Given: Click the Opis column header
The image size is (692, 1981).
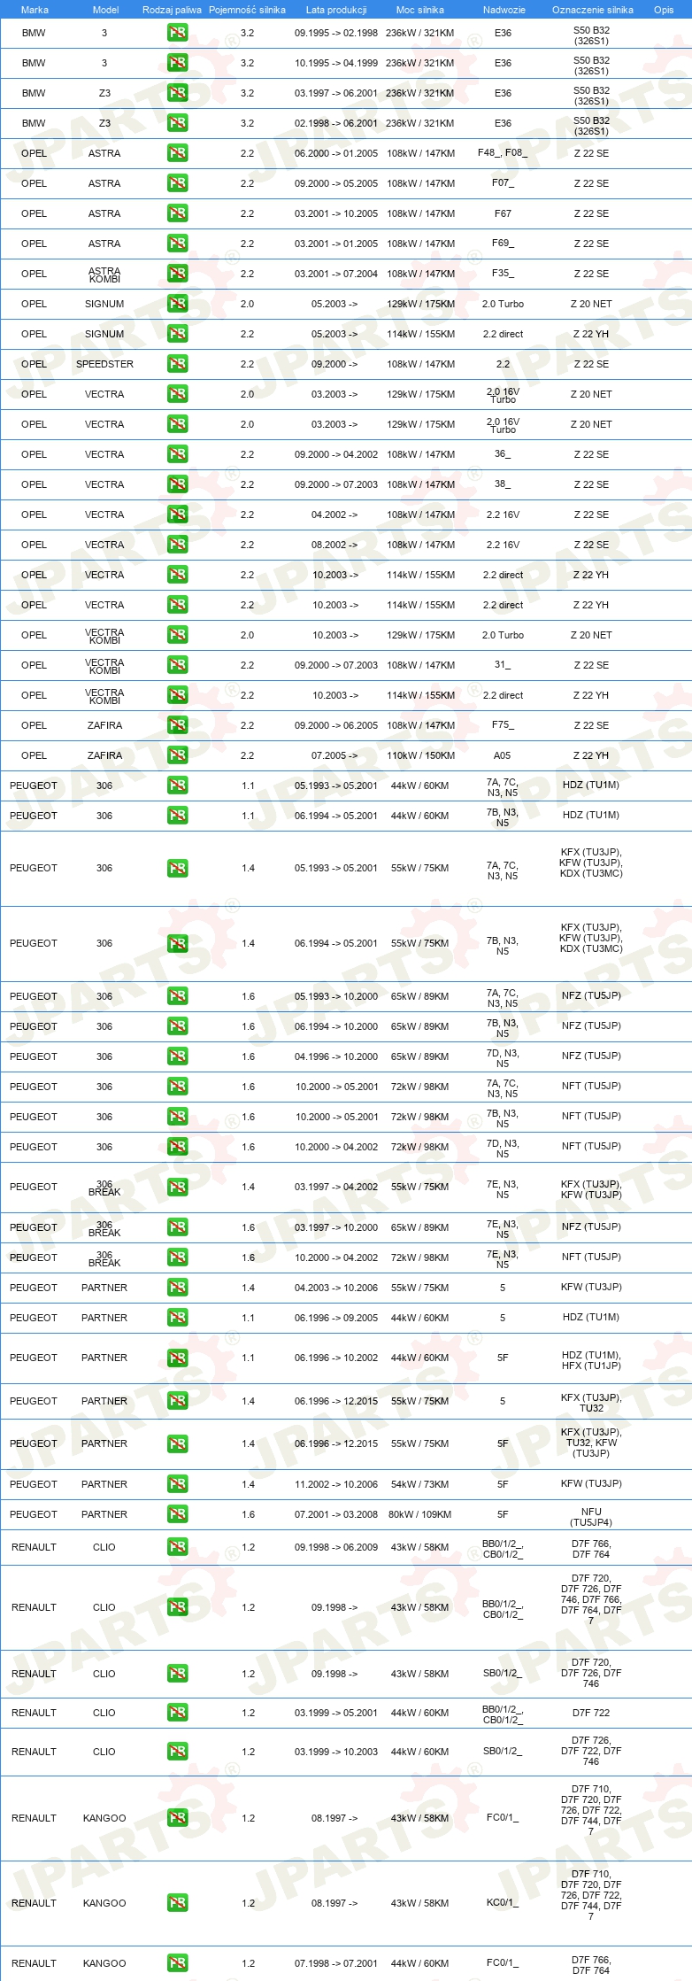Looking at the screenshot, I should (664, 10).
